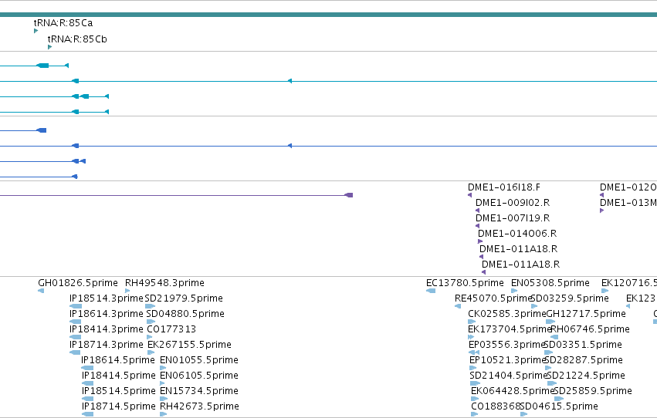Click the DME1-016I18.F purple arrow feature
Image resolution: width=657 pixels, height=418 pixels.
coord(469,195)
